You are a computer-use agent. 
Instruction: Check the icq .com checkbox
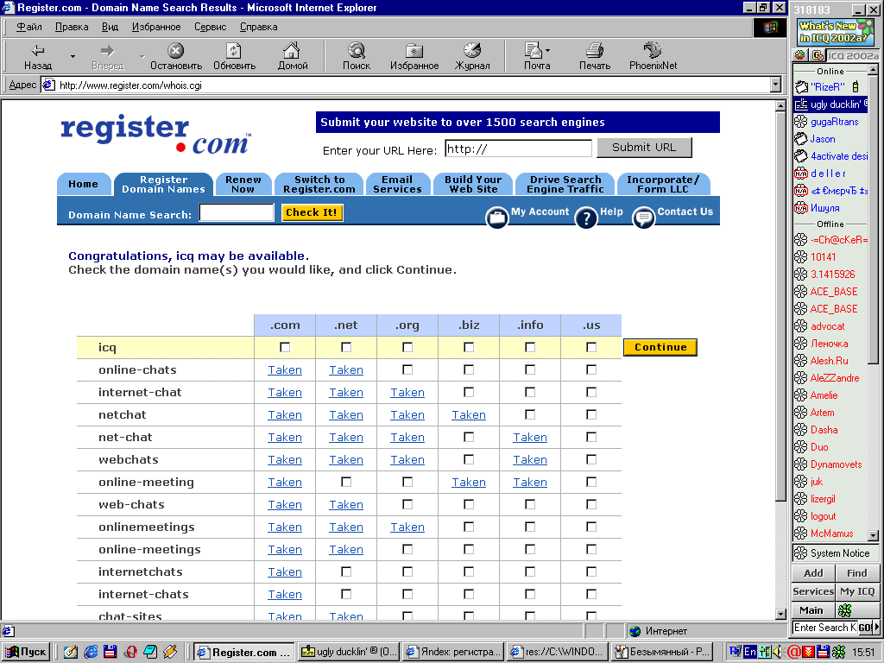click(x=285, y=347)
